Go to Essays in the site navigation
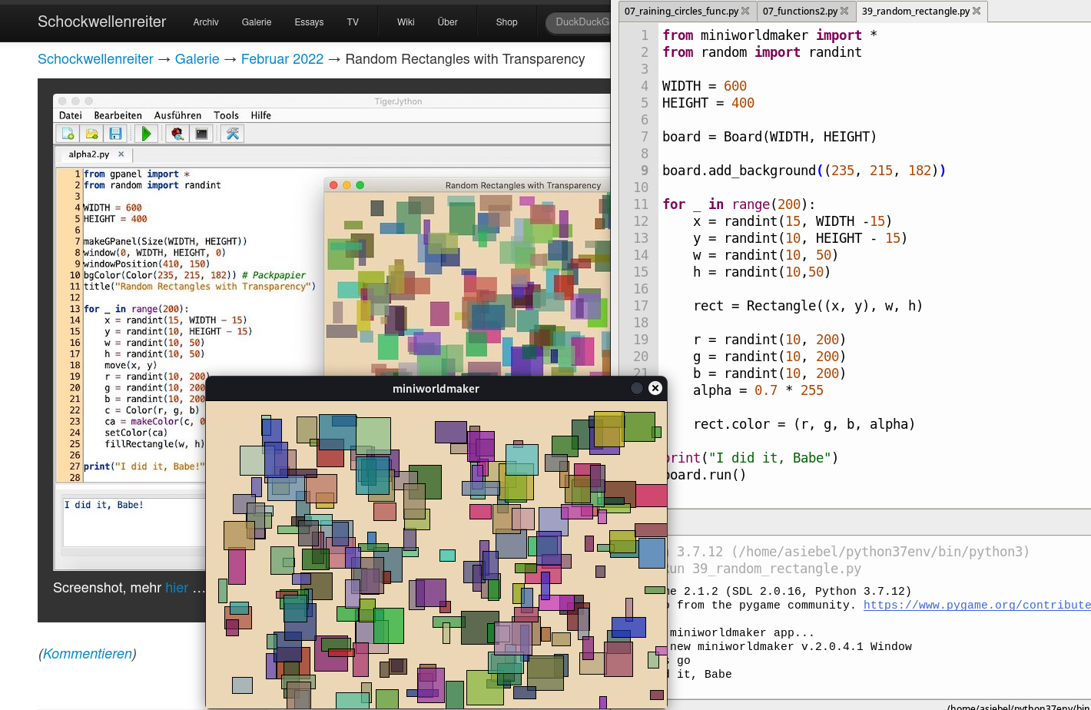1091x710 pixels. [309, 22]
